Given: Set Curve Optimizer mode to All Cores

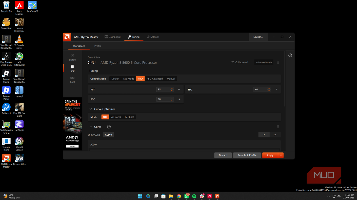Looking at the screenshot, I should click(x=116, y=117).
